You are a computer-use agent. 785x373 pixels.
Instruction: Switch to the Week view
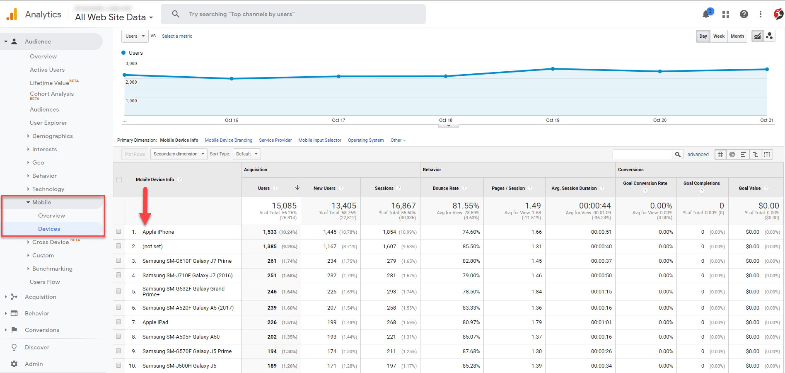pos(719,36)
